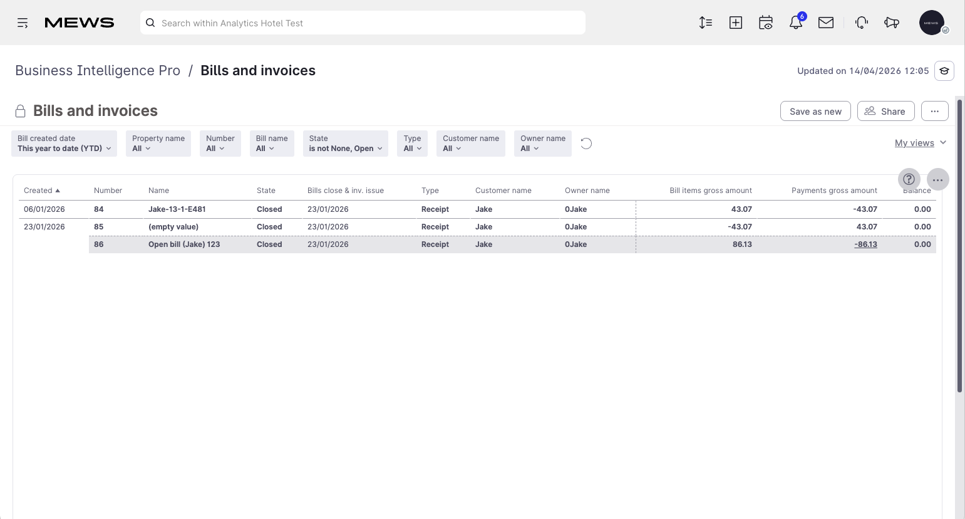Click the 86.13 bill items amount
Viewport: 965px width, 519px height.
[742, 244]
